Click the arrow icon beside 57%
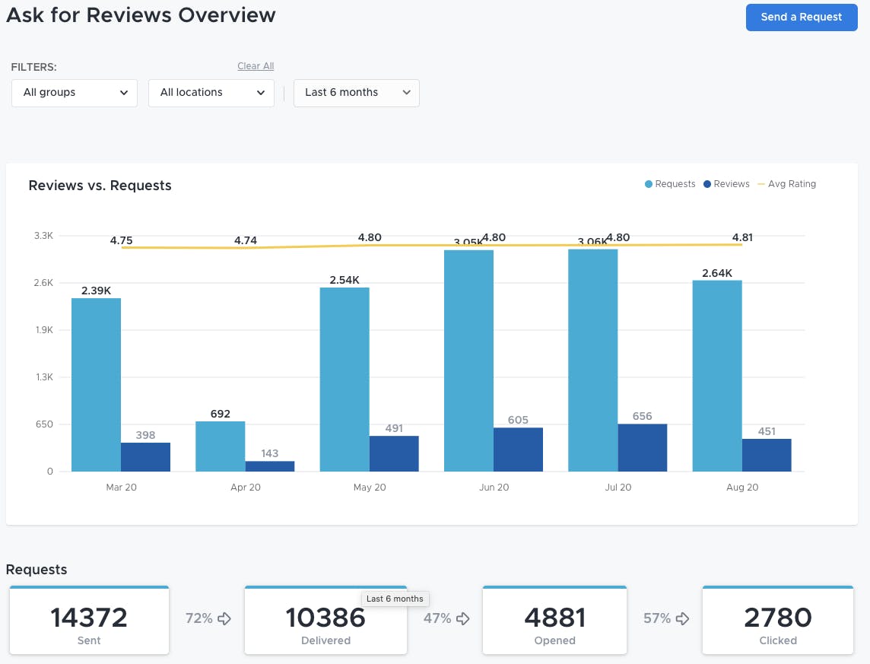870x664 pixels. (x=683, y=618)
